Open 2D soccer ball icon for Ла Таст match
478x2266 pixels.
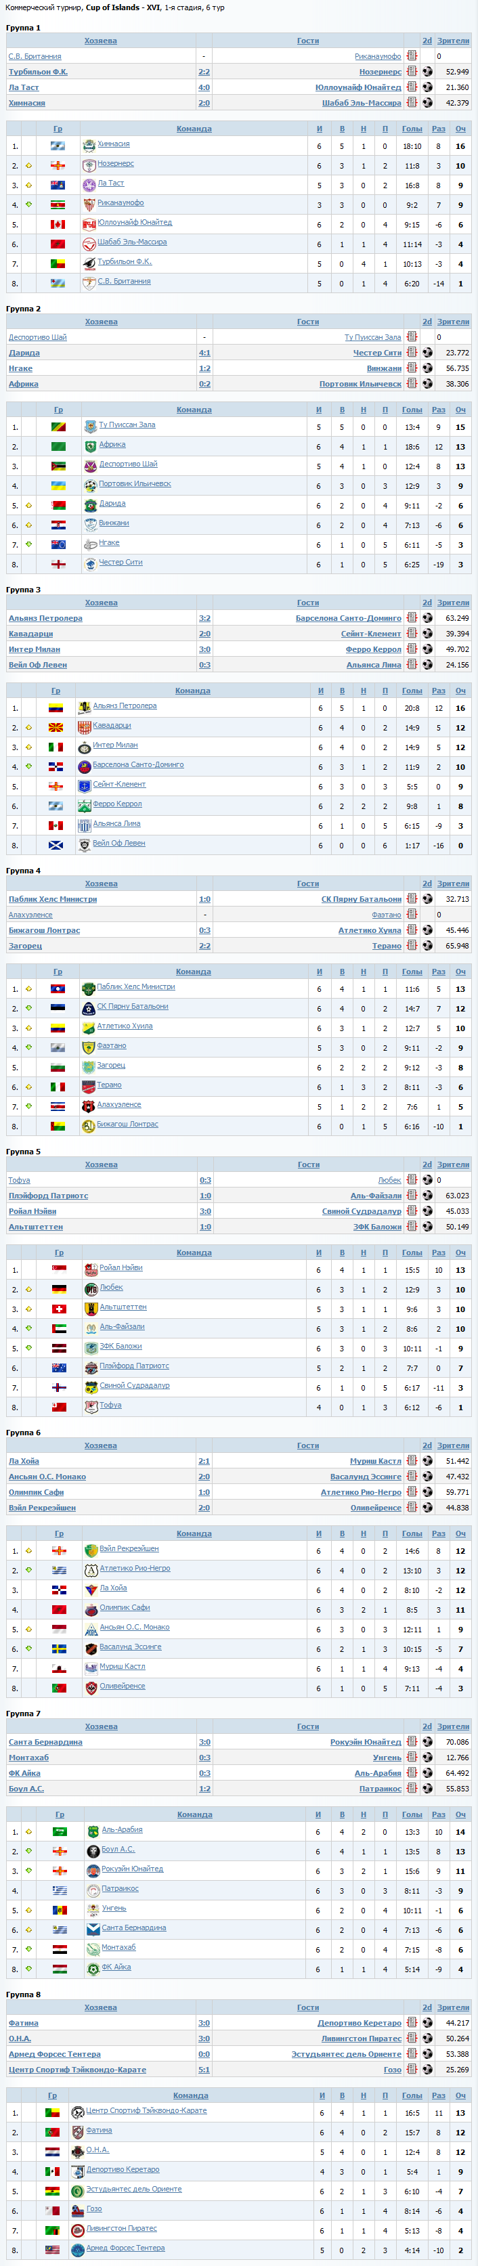point(427,88)
